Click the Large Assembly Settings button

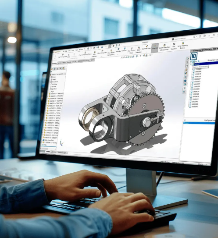pyautogui.click(x=183, y=46)
